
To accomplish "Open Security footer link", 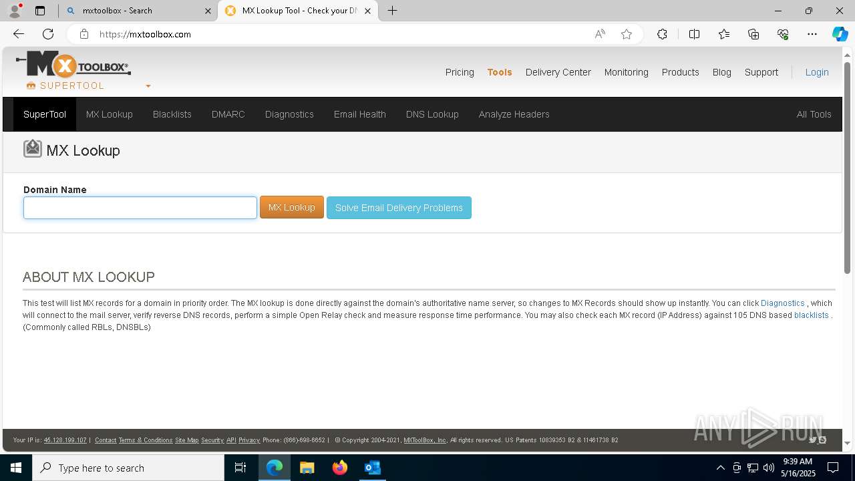I will point(212,440).
